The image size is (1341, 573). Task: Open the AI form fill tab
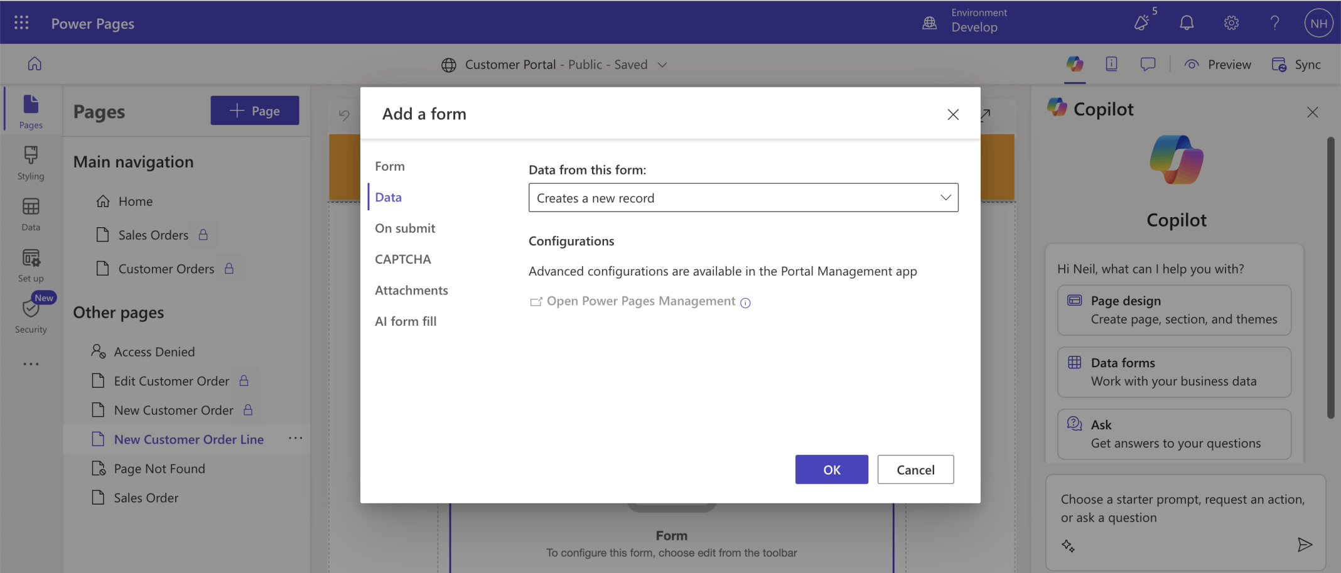(x=406, y=321)
